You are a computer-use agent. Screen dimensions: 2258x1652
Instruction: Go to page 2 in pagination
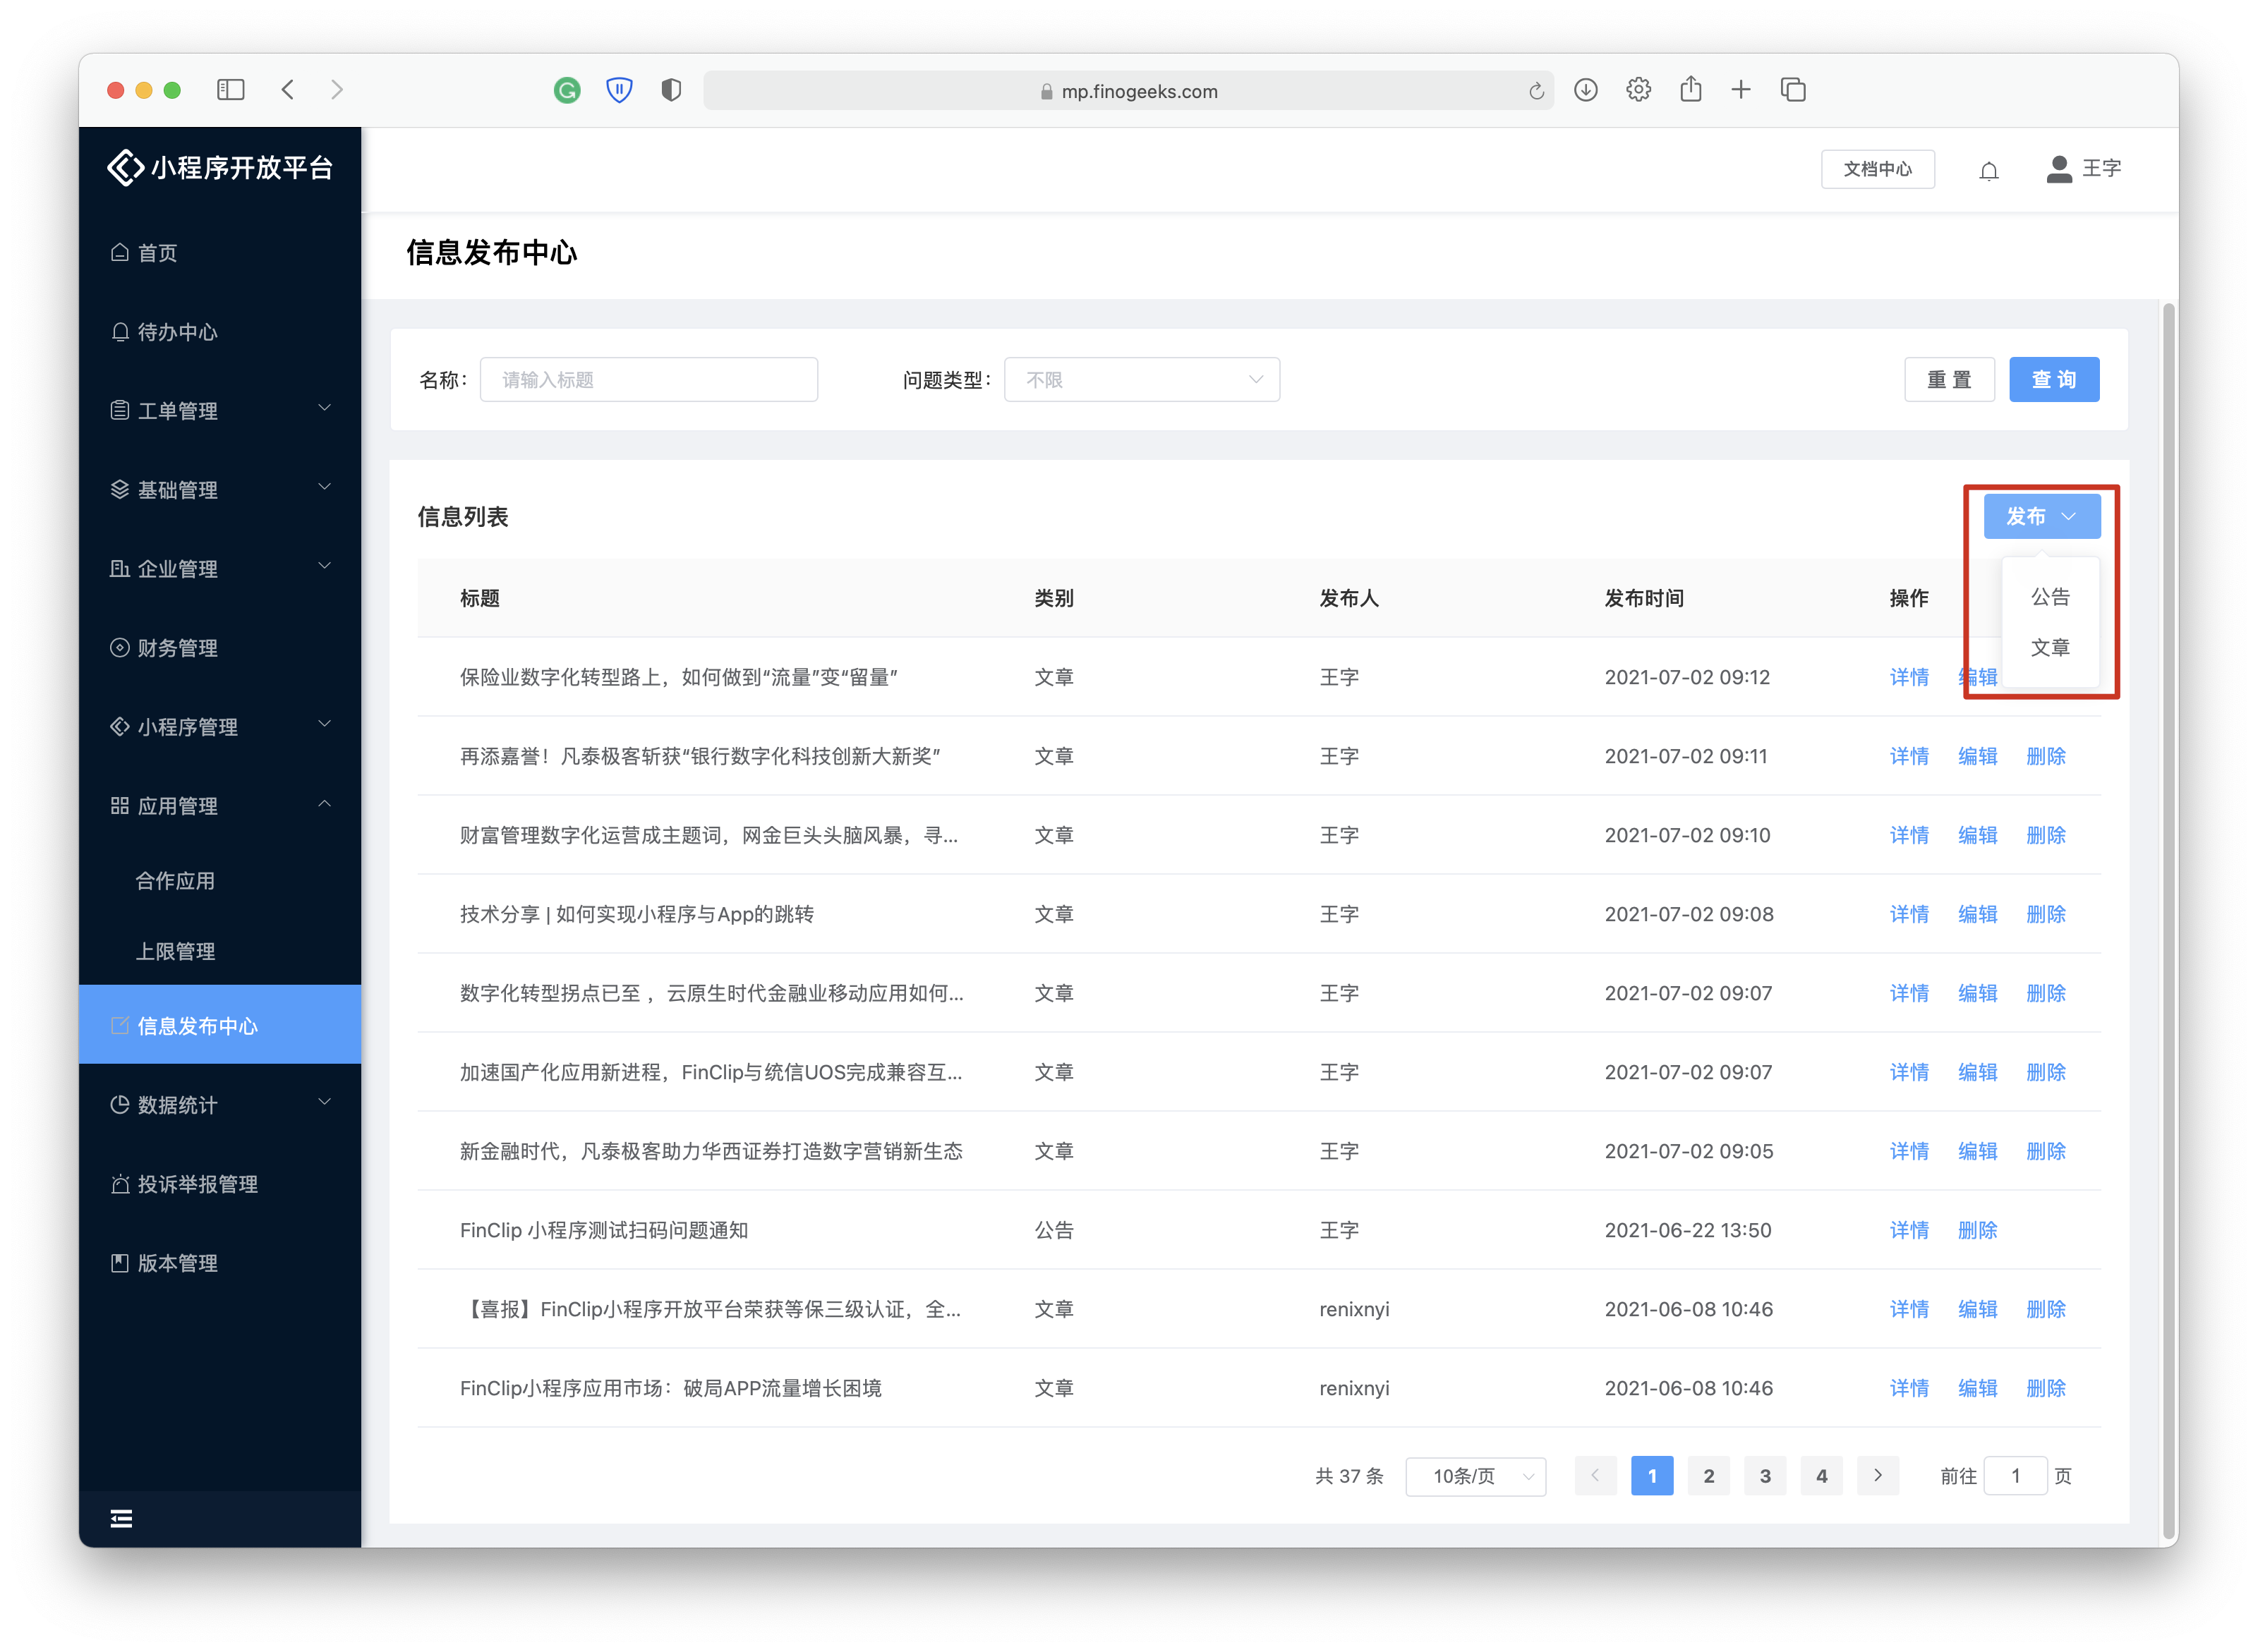coord(1709,1476)
